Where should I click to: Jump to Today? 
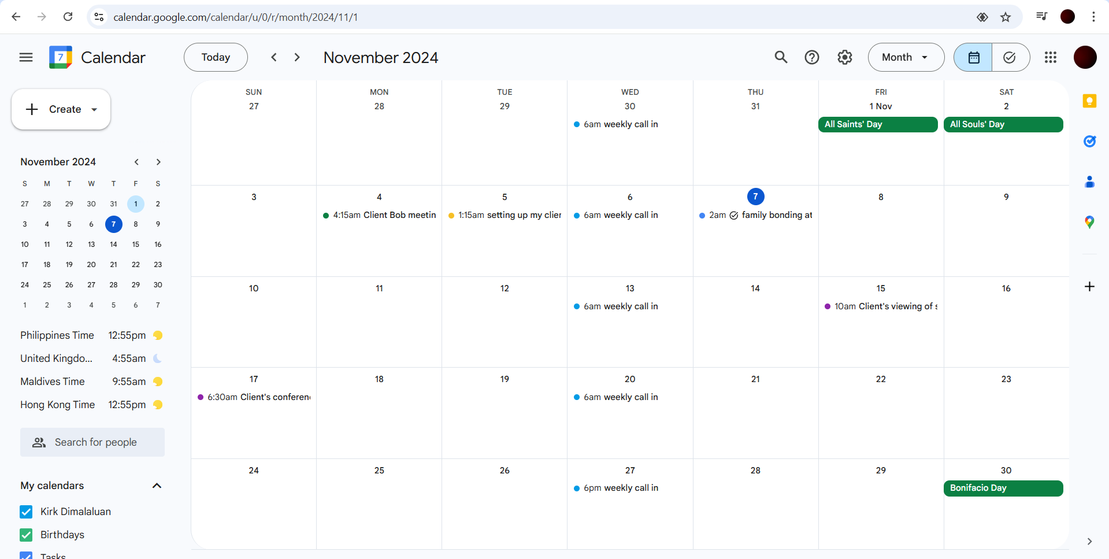tap(216, 57)
